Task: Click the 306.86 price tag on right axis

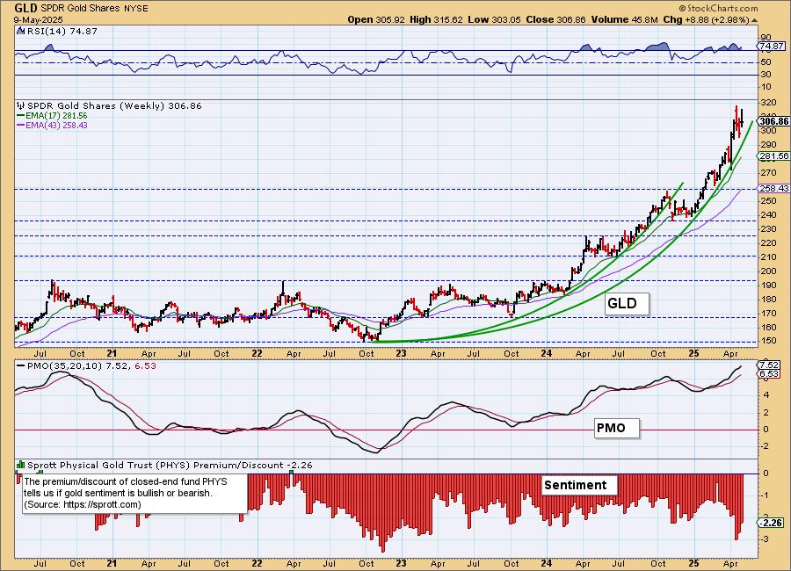Action: click(773, 121)
